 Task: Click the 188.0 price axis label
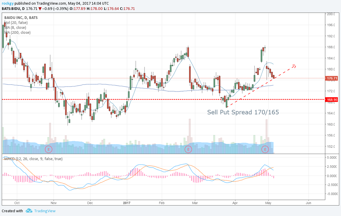(331, 47)
